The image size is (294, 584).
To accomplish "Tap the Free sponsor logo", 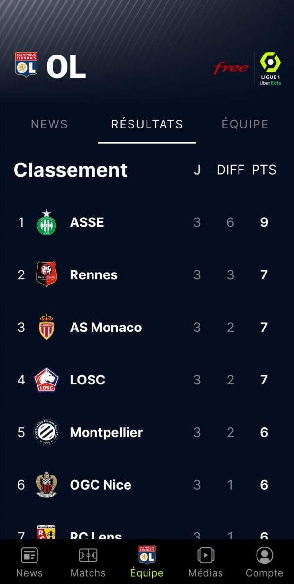I will (231, 68).
